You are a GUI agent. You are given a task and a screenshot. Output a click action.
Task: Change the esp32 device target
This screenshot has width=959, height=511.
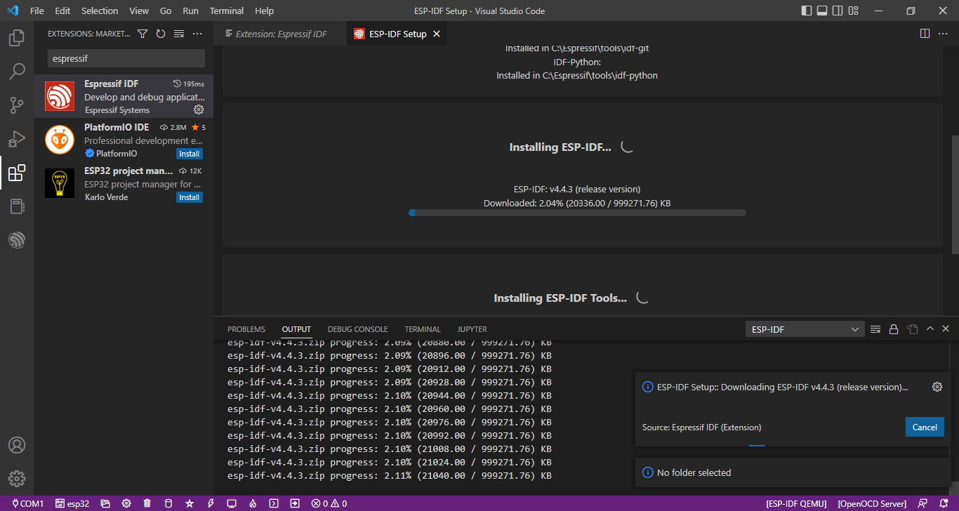point(72,503)
